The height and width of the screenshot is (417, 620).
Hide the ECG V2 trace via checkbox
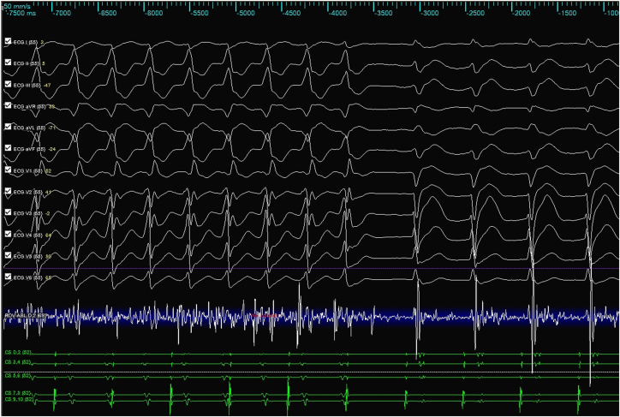coord(9,191)
